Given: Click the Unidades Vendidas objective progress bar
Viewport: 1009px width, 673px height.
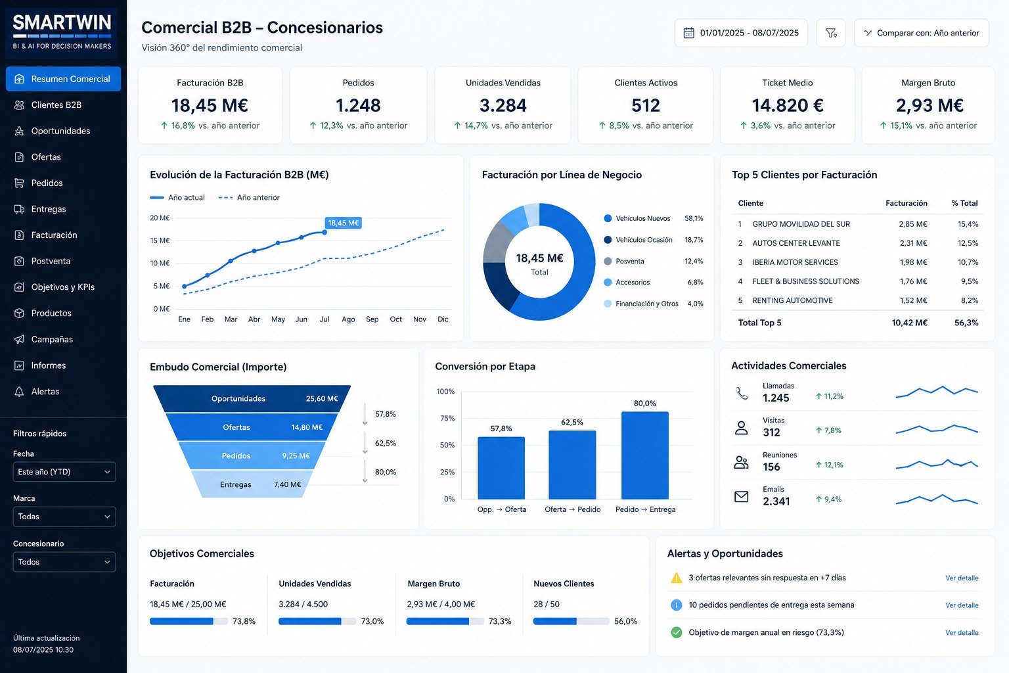Looking at the screenshot, I should pyautogui.click(x=317, y=621).
